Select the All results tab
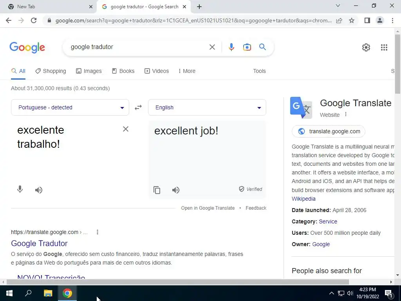Viewport: 401px width, 301px height. [18, 71]
